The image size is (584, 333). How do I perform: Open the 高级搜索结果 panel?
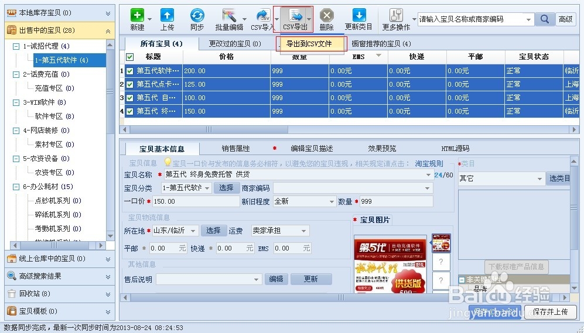coord(60,276)
